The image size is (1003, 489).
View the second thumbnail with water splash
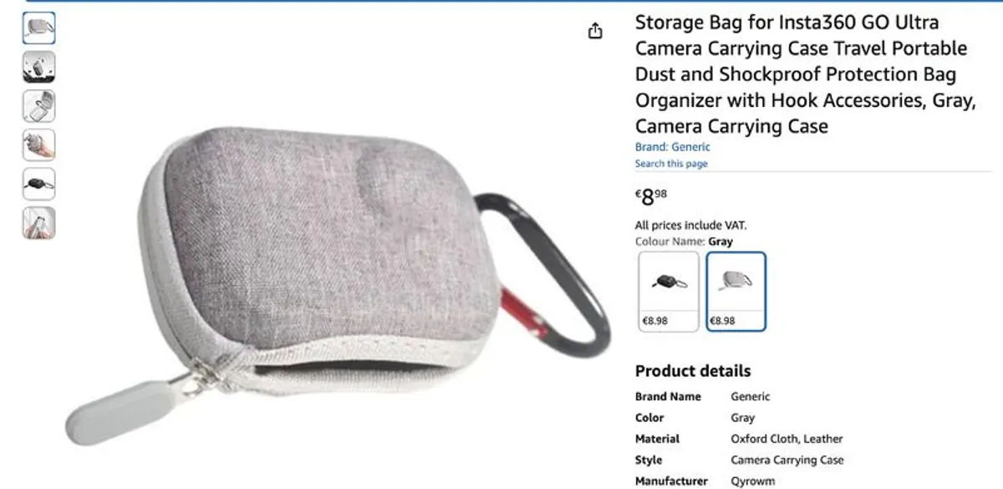click(38, 67)
